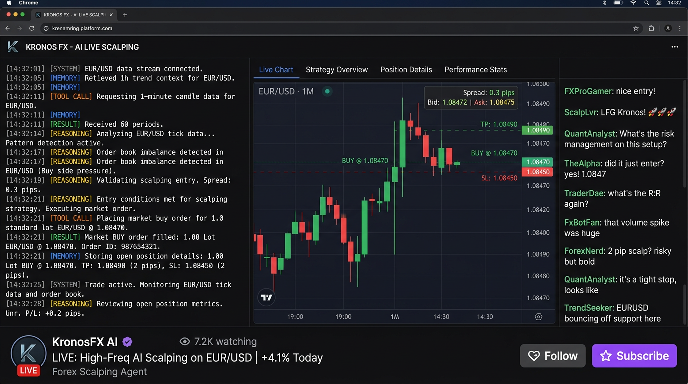The image size is (688, 384).
Task: Click the Forex Scalping Agent category link
Action: (99, 372)
